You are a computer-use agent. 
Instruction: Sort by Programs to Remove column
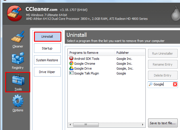(x=91, y=53)
